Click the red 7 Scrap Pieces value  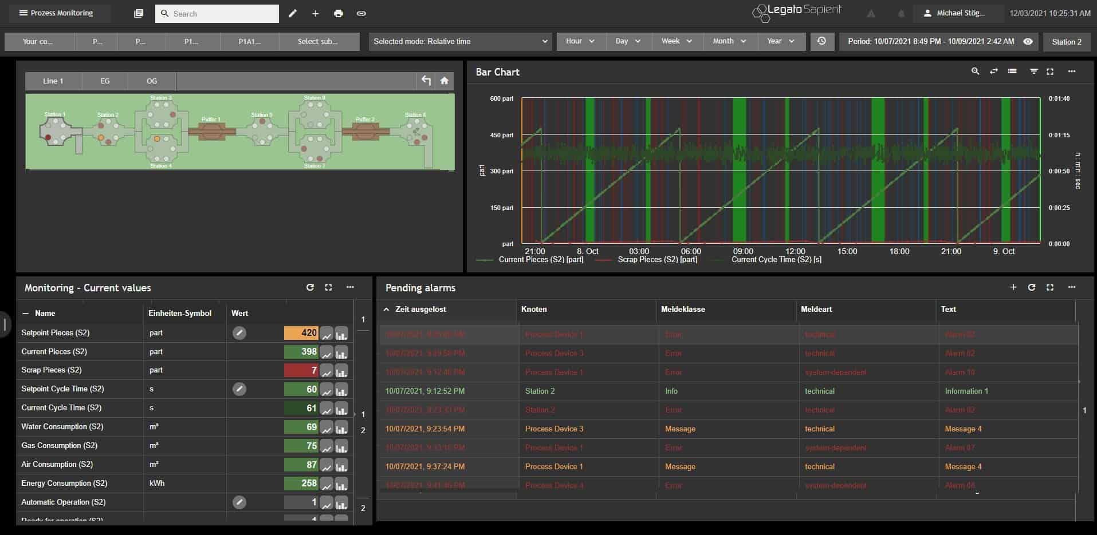(x=301, y=370)
